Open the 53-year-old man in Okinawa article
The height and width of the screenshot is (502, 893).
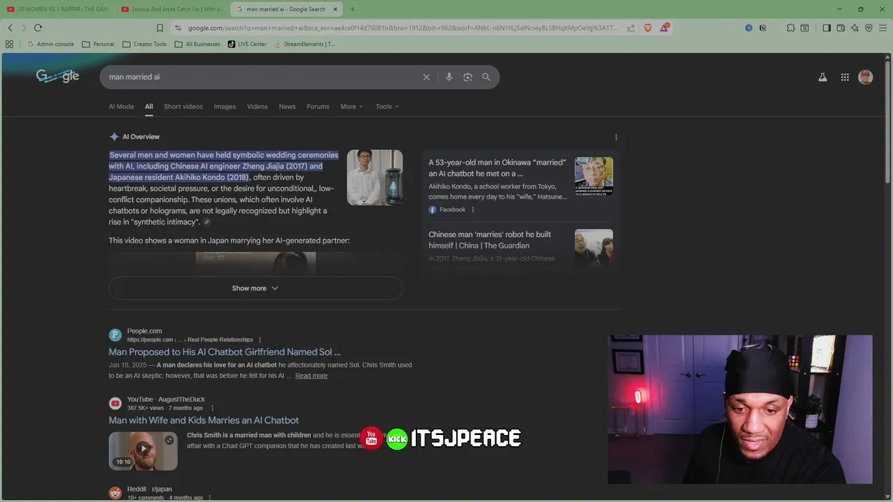[497, 168]
